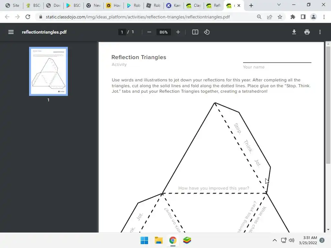
Task: Switch to the New tab
Action: pos(94,5)
